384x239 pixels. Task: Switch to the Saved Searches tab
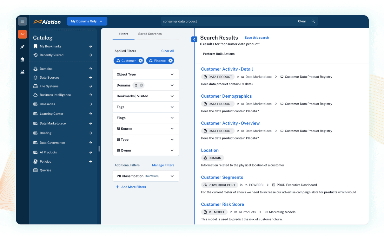tap(150, 34)
